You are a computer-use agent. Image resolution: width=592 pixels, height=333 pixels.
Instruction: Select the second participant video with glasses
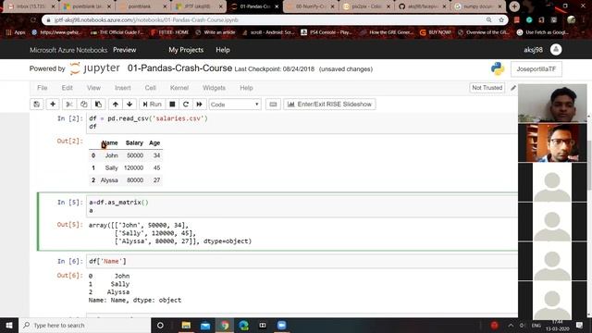(552, 143)
